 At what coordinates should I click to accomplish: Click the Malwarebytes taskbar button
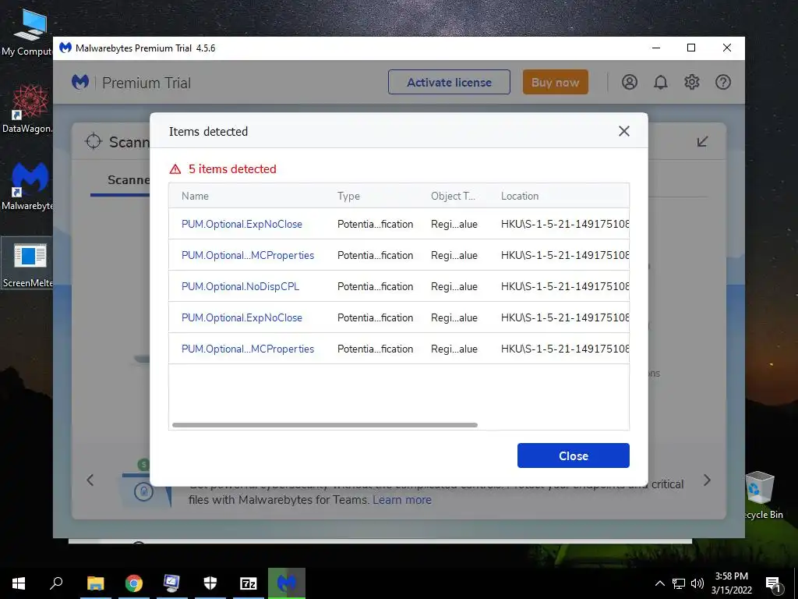click(287, 583)
